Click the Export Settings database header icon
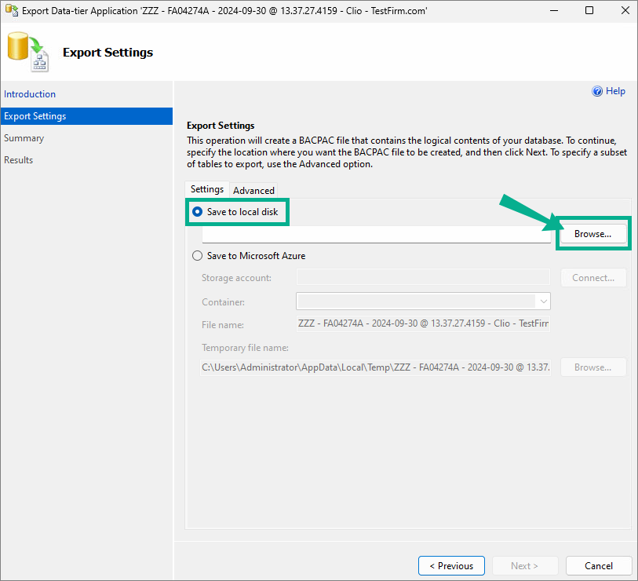The width and height of the screenshot is (638, 581). pyautogui.click(x=28, y=52)
